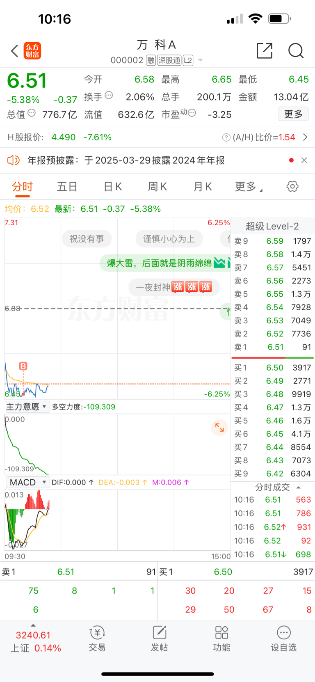This screenshot has width=315, height=682.
Task: Tap the expand chart fullscreen icon
Action: 219,428
